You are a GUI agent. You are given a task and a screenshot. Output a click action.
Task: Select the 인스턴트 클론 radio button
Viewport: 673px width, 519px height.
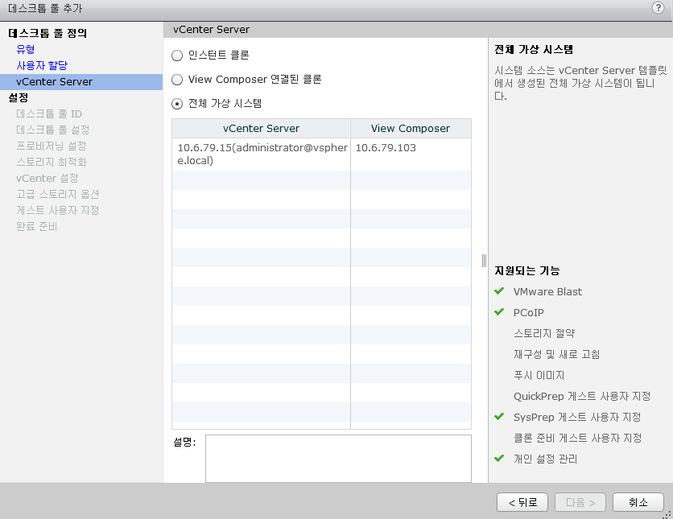[177, 56]
